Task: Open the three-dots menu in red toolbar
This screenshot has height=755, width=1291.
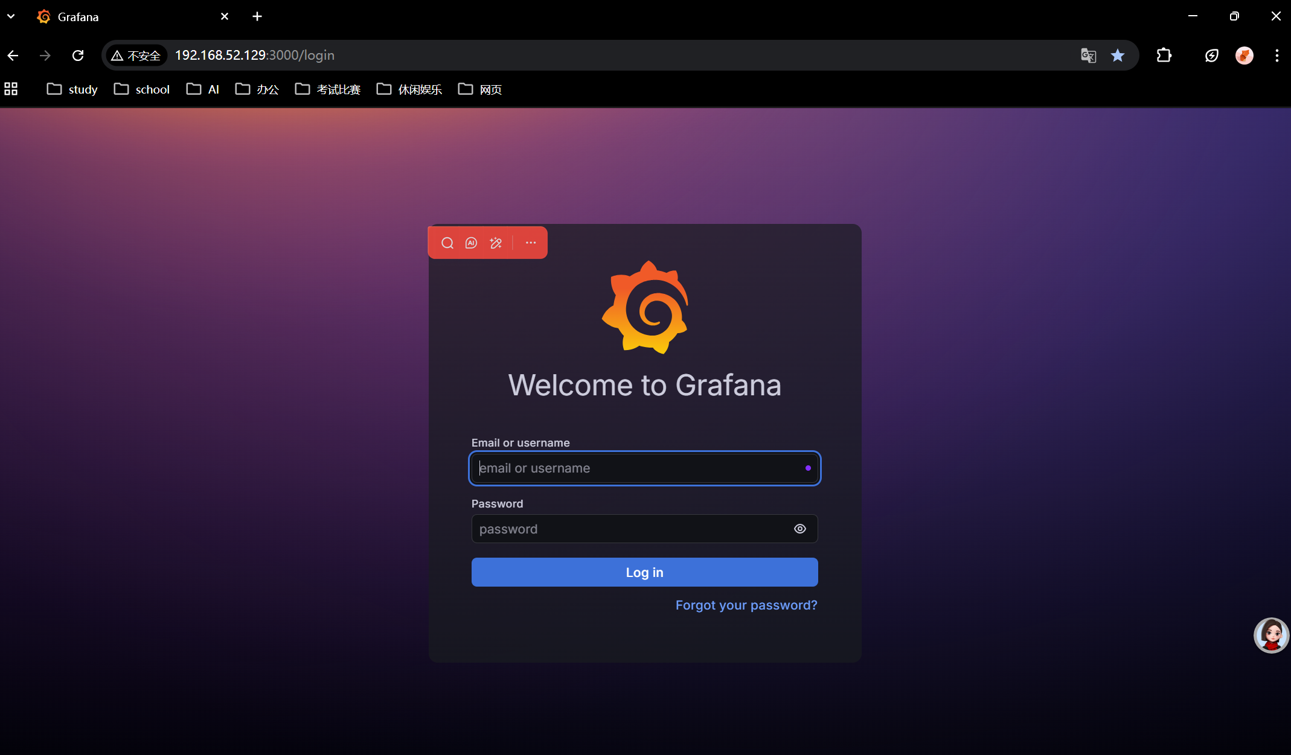Action: click(x=530, y=243)
